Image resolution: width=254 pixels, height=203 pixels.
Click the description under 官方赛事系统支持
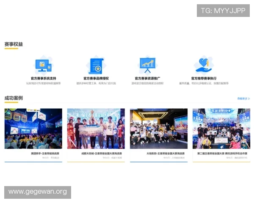tap(44, 83)
